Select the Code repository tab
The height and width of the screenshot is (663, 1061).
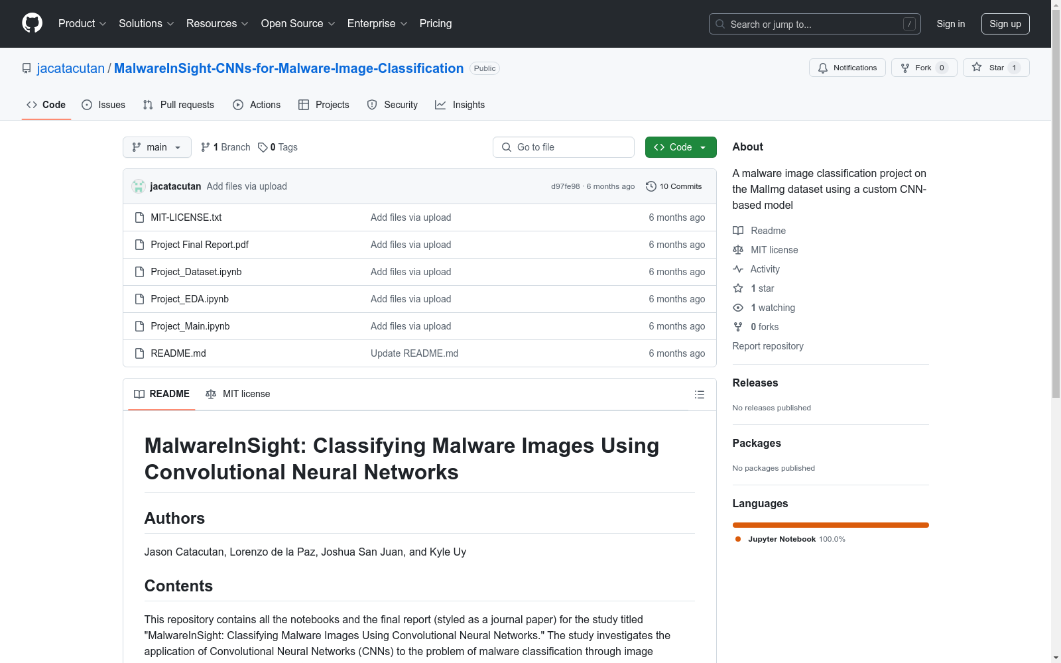[x=46, y=105]
